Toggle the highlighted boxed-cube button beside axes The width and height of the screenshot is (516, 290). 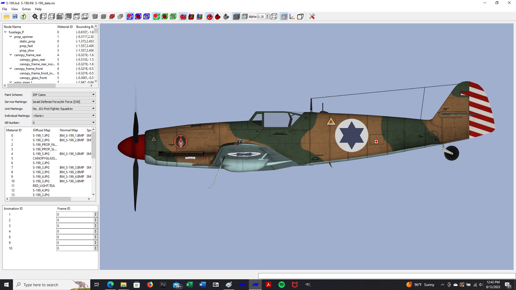(284, 17)
